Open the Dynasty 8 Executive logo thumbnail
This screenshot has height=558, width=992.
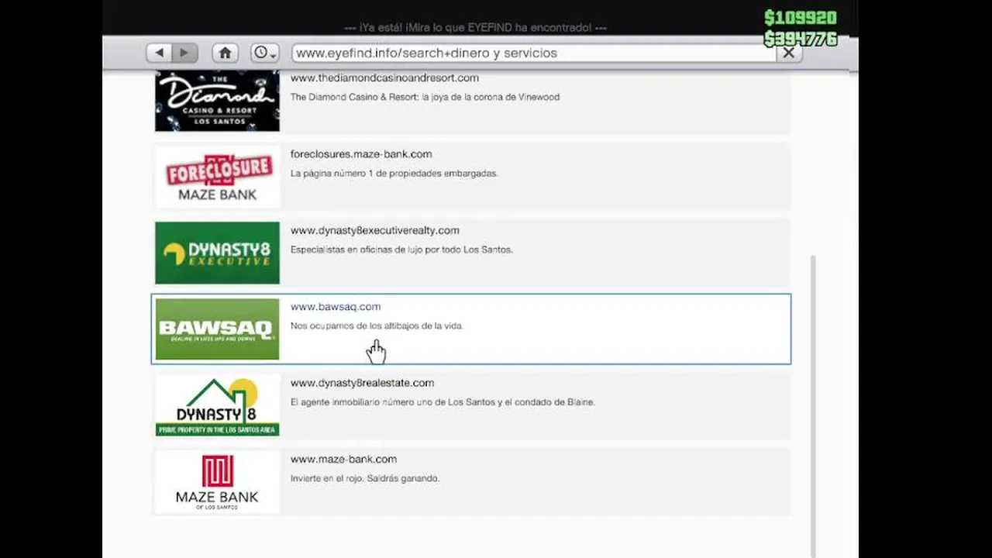(x=217, y=253)
